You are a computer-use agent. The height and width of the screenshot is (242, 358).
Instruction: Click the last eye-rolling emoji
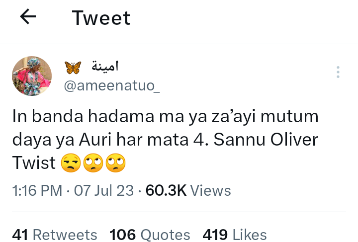[x=115, y=164]
